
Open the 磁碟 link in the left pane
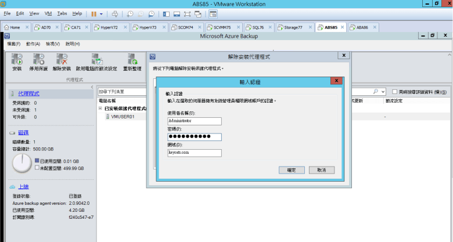23,132
